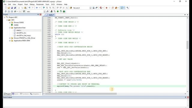
Task: Close the Project panel
Action: pyautogui.click(x=40, y=15)
